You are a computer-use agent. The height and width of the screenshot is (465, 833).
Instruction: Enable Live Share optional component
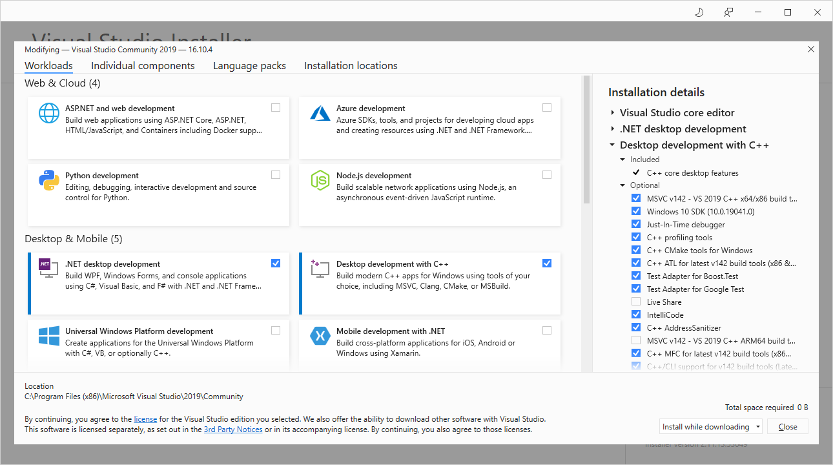click(x=636, y=302)
